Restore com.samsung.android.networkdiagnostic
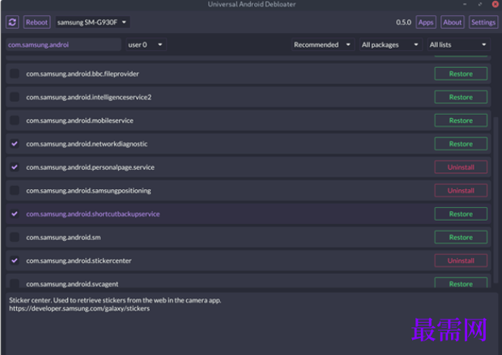This screenshot has height=355, width=502. [x=461, y=144]
